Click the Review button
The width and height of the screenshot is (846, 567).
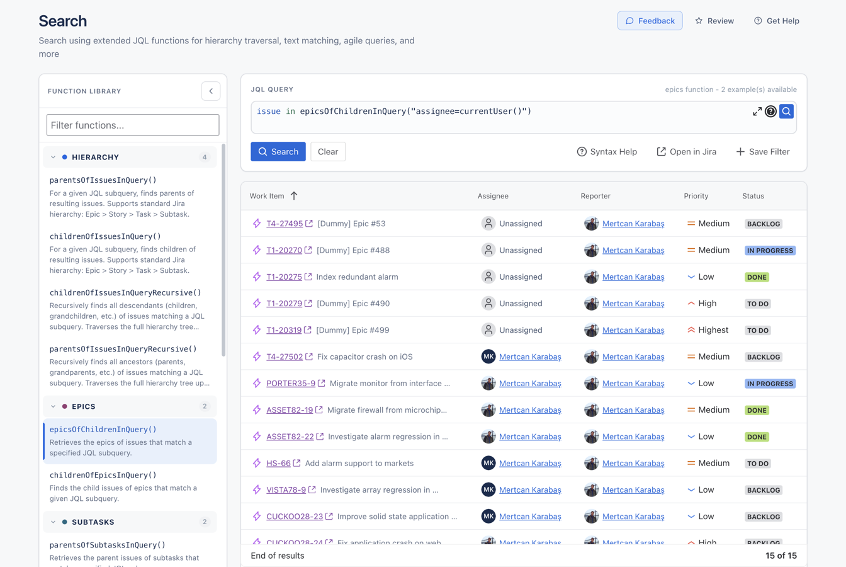click(714, 21)
